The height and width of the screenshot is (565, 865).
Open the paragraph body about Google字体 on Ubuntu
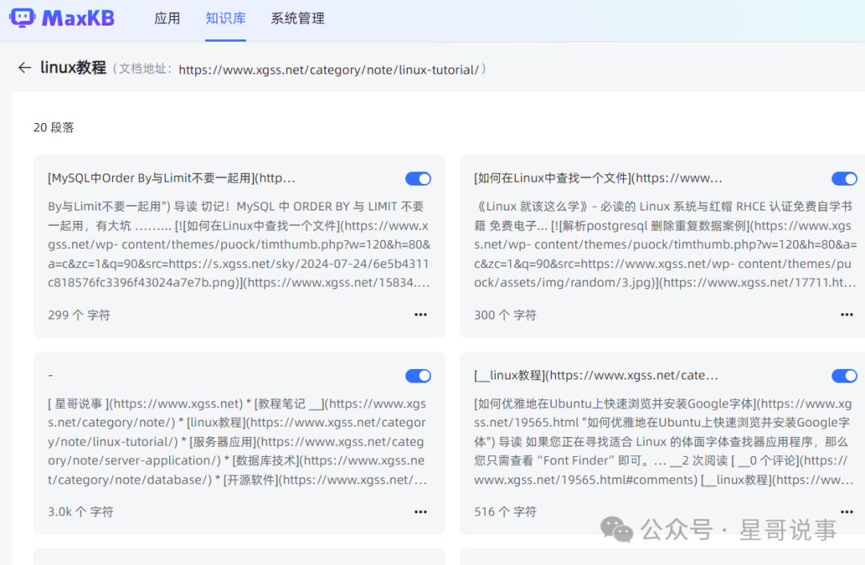point(666,442)
